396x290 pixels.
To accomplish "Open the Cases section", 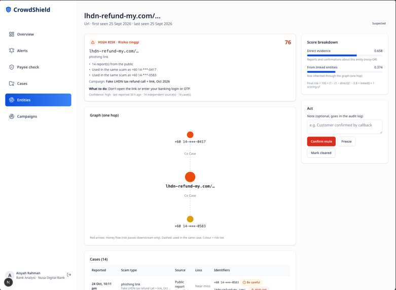I will [38, 84].
